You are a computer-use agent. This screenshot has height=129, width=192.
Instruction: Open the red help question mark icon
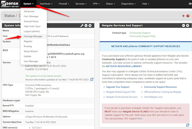click(188, 16)
